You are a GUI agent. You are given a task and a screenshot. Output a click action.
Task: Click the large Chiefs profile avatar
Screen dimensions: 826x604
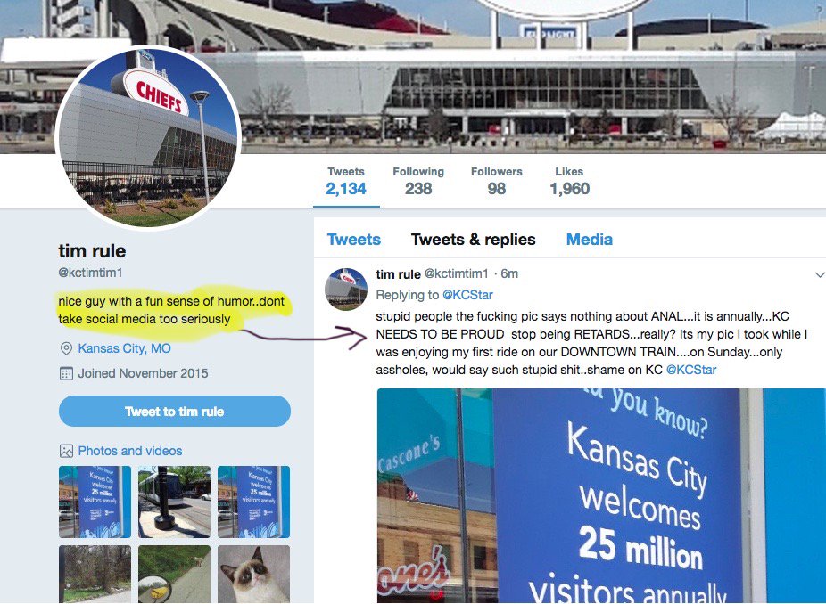[x=148, y=138]
